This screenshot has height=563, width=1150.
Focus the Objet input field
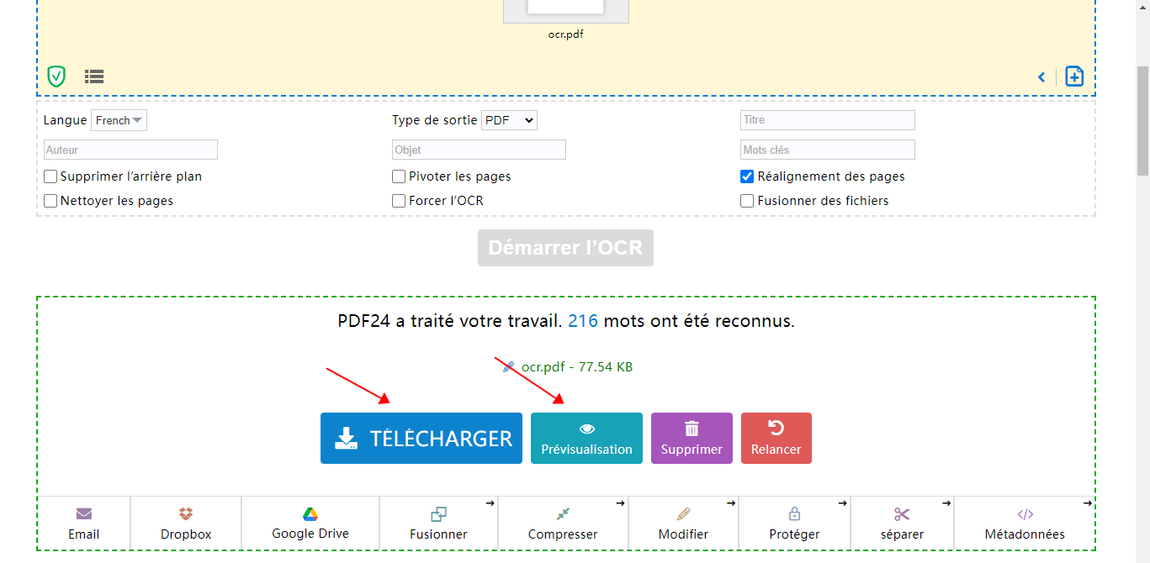coord(479,150)
